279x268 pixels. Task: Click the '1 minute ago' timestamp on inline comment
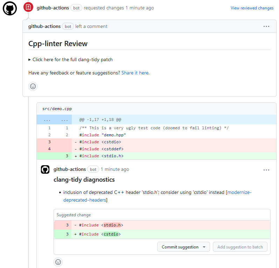coord(115,169)
